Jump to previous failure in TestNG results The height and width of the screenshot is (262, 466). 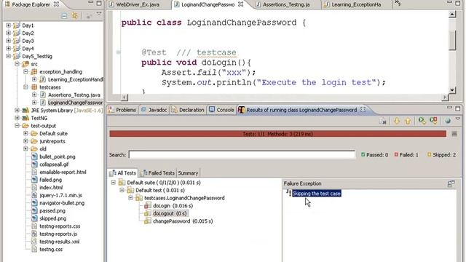(x=408, y=121)
